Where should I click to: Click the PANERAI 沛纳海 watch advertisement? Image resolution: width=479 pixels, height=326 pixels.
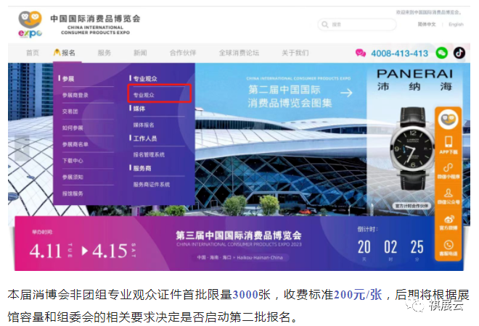click(414, 141)
